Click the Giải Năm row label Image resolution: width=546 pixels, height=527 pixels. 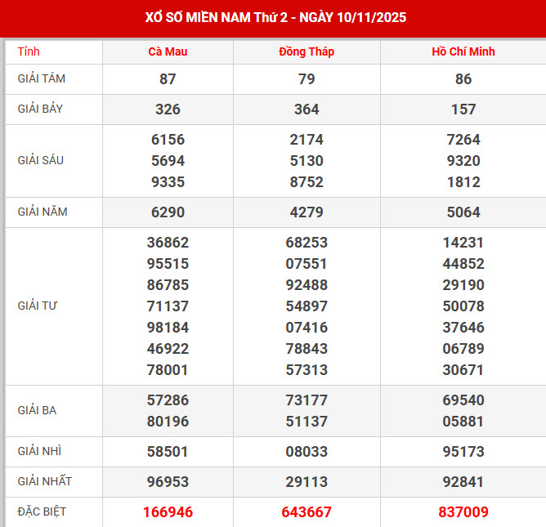(x=43, y=212)
